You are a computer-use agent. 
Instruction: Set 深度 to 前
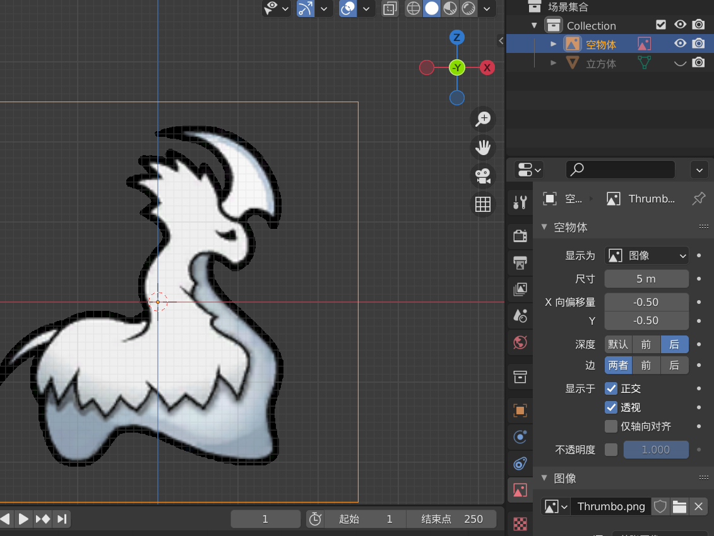[646, 344]
